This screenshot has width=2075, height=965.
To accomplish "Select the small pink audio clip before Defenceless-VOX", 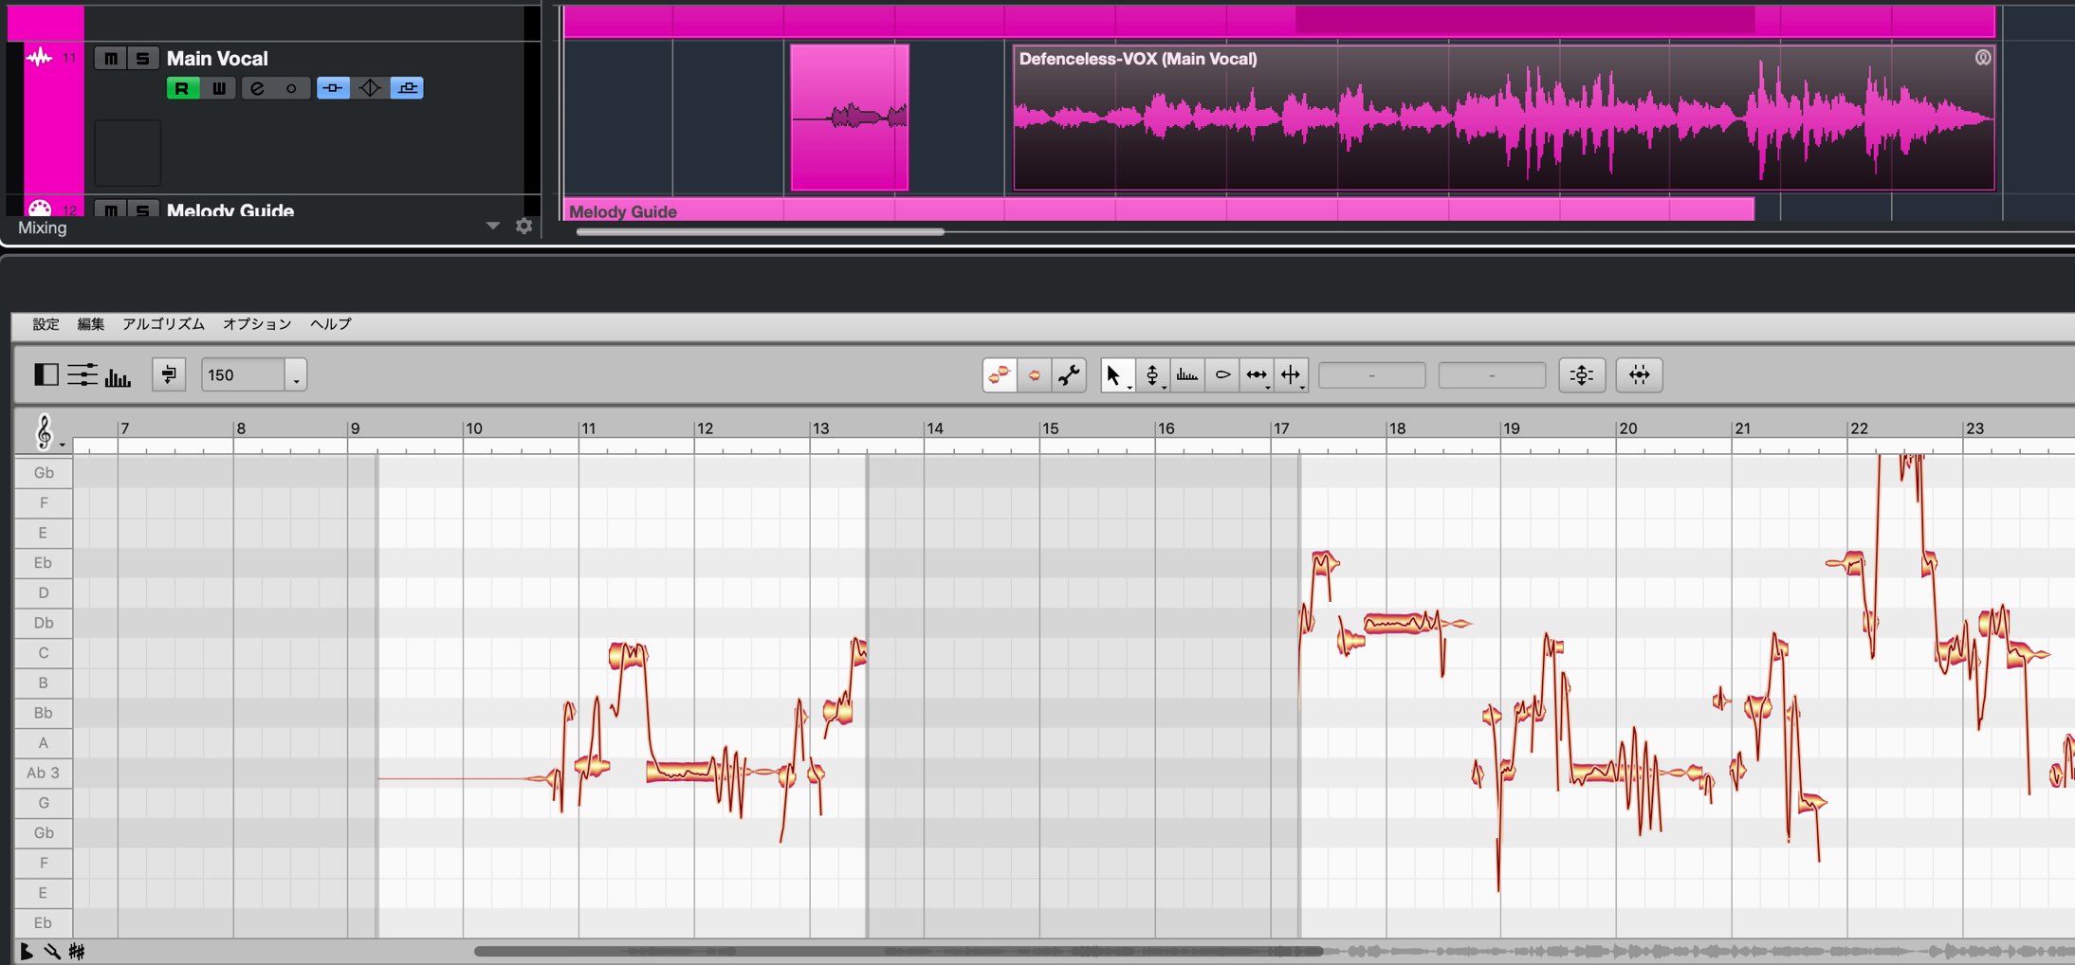I will click(850, 118).
